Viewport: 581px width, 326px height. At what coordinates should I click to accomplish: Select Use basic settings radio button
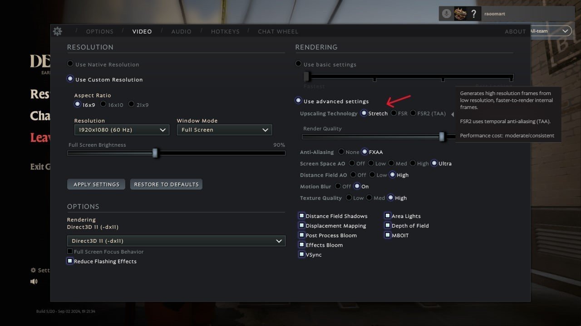pos(298,64)
